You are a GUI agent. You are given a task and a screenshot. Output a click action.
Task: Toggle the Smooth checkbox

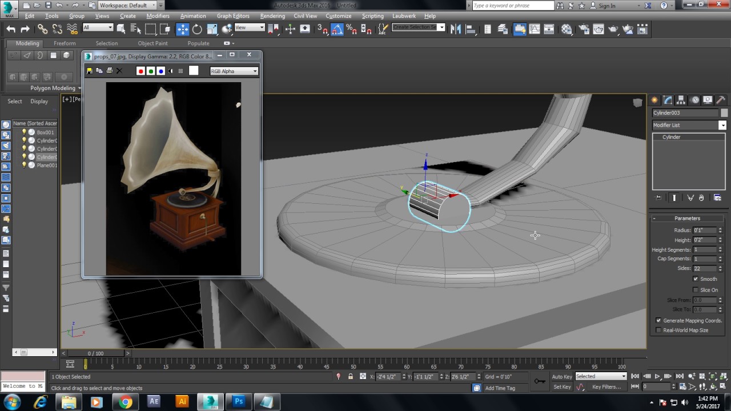(x=696, y=279)
